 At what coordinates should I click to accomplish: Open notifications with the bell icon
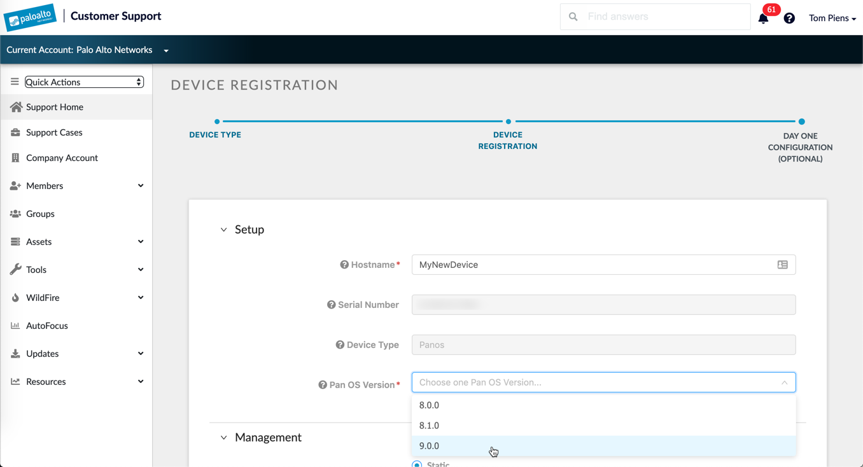[x=763, y=19]
